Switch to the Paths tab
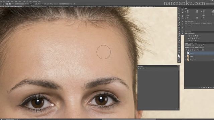 [196, 43]
